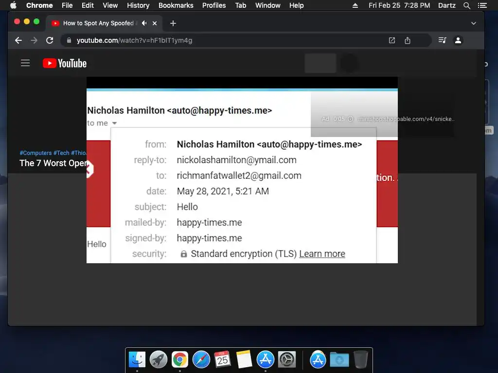
Task: Visit minishop.shoppable.com ad link
Action: (x=406, y=119)
